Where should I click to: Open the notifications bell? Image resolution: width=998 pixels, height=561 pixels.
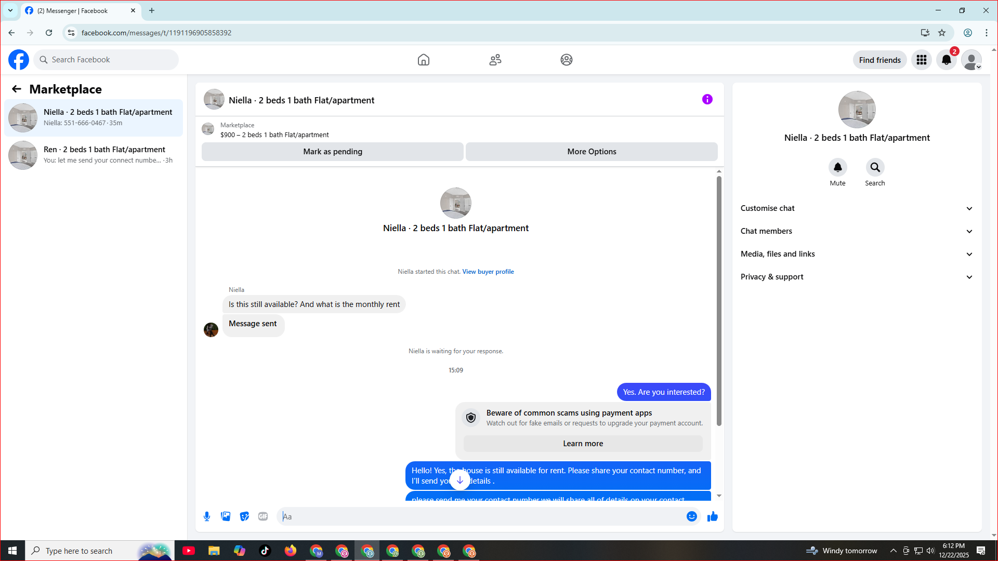click(x=947, y=60)
